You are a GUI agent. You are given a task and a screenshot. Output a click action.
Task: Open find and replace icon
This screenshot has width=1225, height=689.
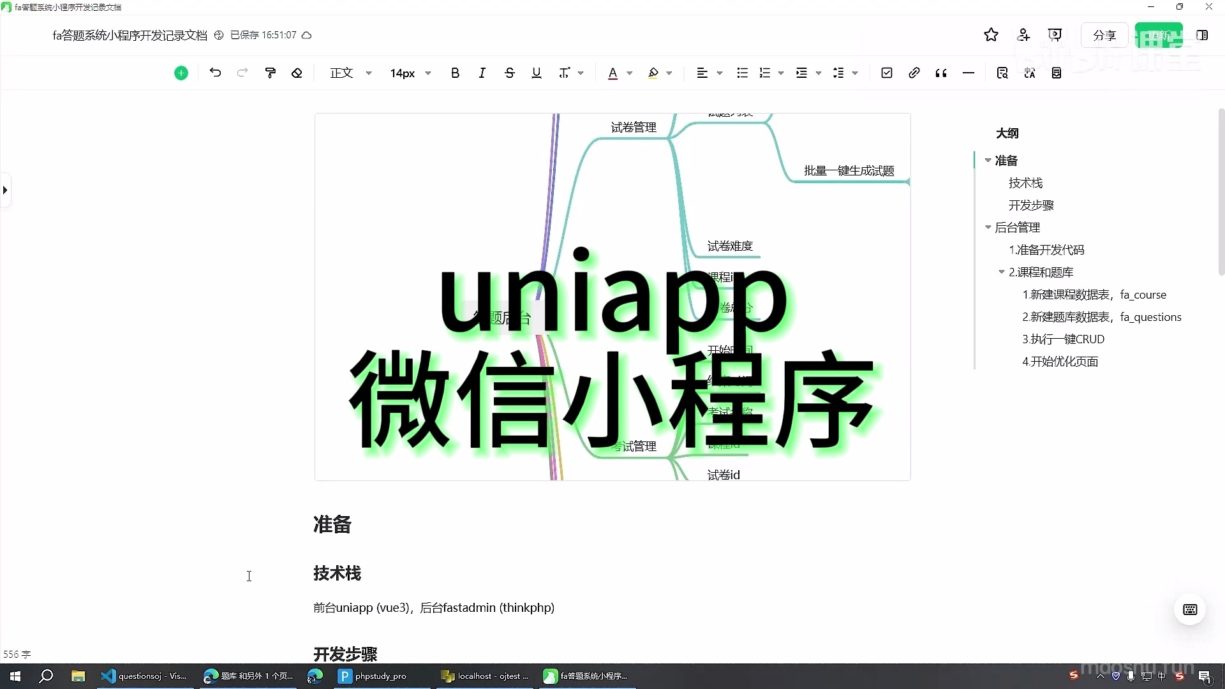pos(1002,73)
